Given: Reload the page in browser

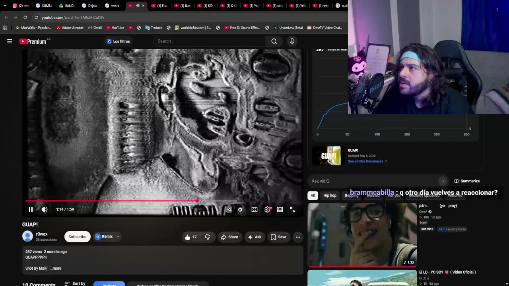Looking at the screenshot, I should 25,17.
